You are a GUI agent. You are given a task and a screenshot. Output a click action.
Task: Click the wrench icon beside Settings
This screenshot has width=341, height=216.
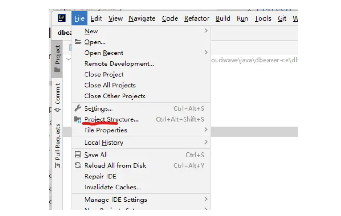pyautogui.click(x=78, y=108)
